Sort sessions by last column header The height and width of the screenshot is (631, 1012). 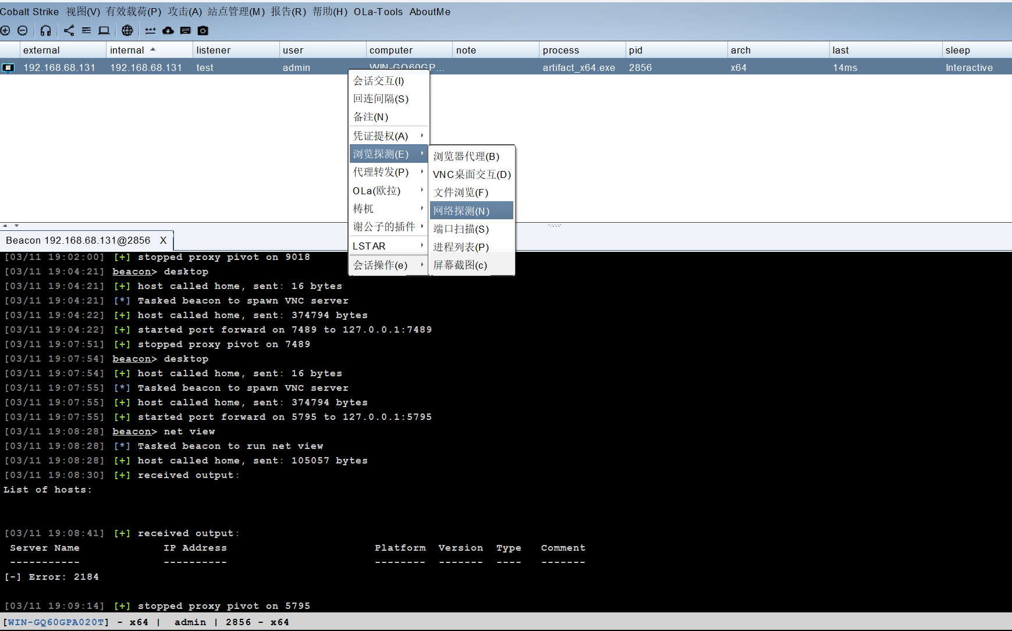coord(886,50)
